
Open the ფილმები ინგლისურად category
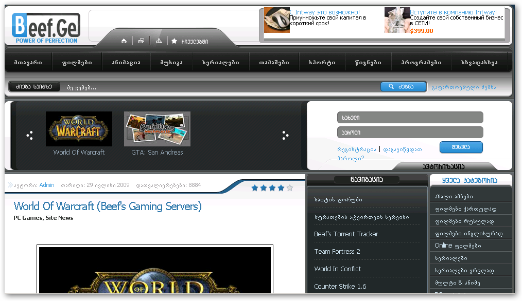469,233
